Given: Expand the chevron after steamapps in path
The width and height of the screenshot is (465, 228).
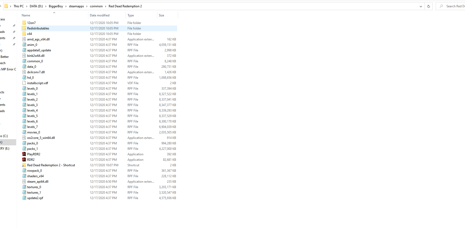Looking at the screenshot, I should 87,6.
